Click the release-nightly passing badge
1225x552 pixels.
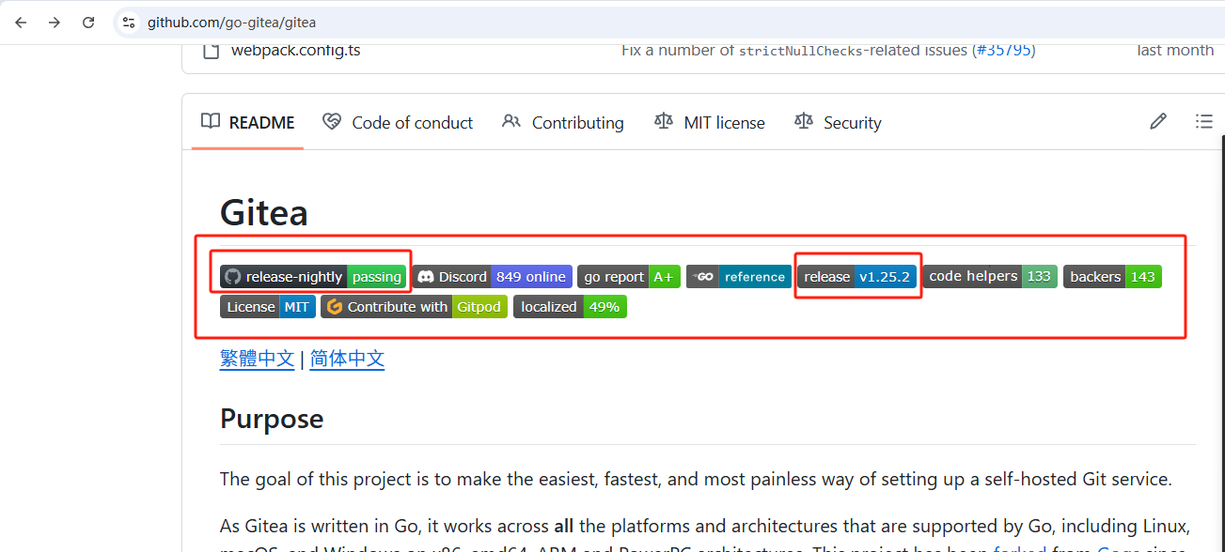click(314, 277)
